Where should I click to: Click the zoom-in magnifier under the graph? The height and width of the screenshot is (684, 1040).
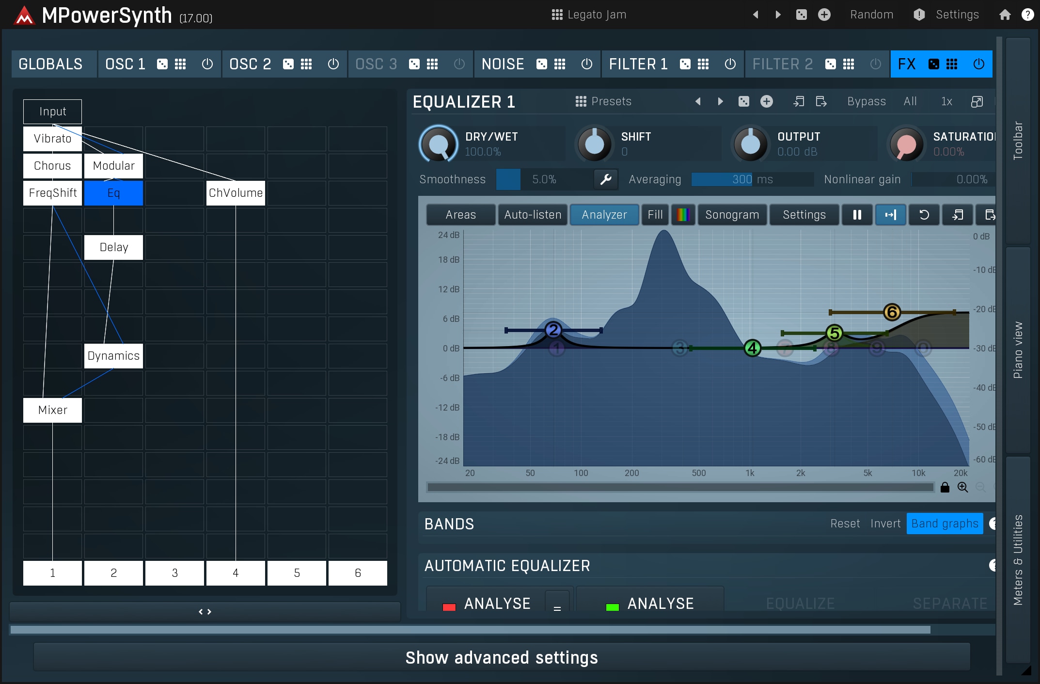pos(962,487)
